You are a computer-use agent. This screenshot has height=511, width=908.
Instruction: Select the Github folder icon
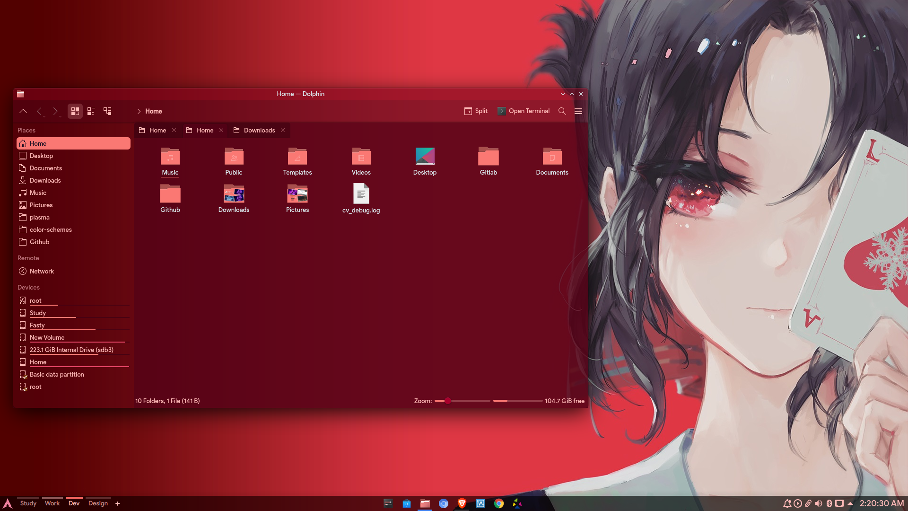170,194
